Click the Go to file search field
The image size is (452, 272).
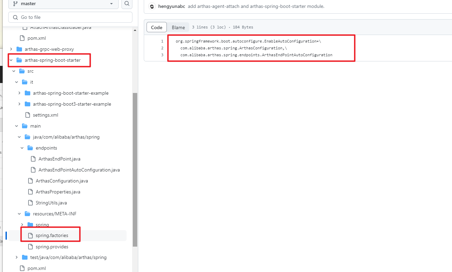point(70,17)
